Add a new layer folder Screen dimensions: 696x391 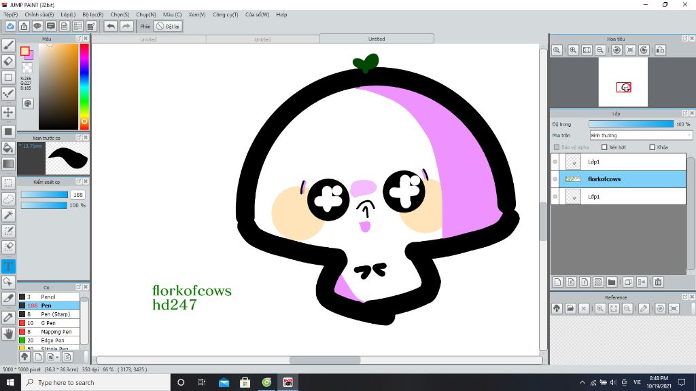click(612, 282)
